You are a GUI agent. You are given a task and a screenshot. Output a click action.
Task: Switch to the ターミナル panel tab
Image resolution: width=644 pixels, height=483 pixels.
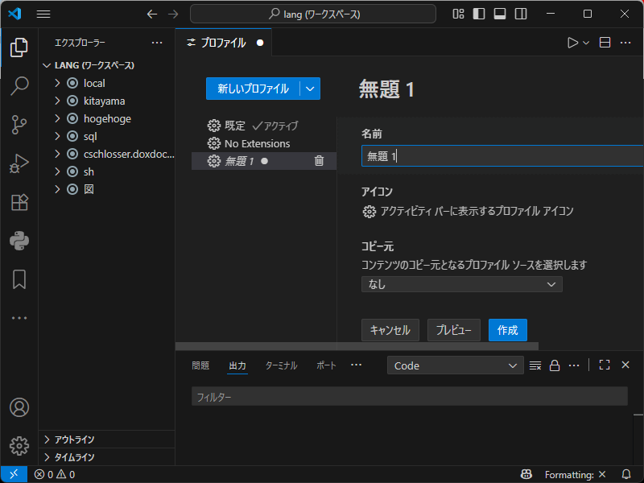coord(281,365)
